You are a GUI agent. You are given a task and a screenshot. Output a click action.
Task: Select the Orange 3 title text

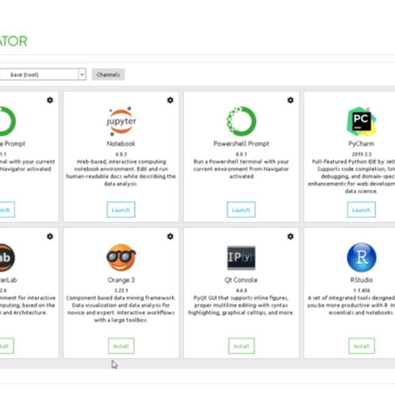coord(121,280)
